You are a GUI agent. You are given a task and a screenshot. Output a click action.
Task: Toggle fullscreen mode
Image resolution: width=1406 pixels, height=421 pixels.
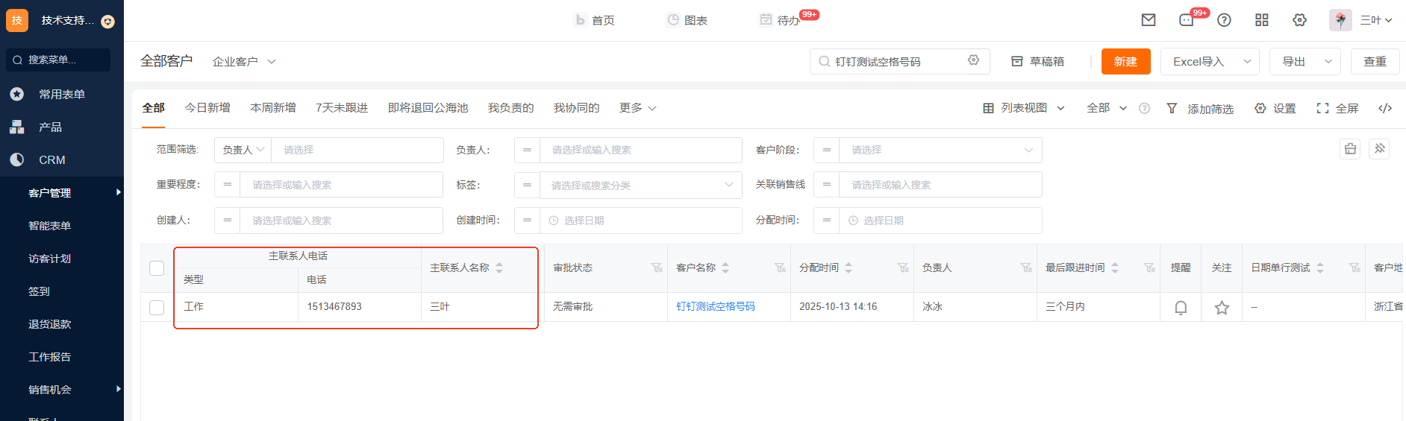[1337, 108]
